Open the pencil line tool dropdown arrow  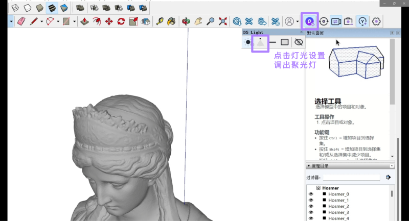tap(41, 21)
